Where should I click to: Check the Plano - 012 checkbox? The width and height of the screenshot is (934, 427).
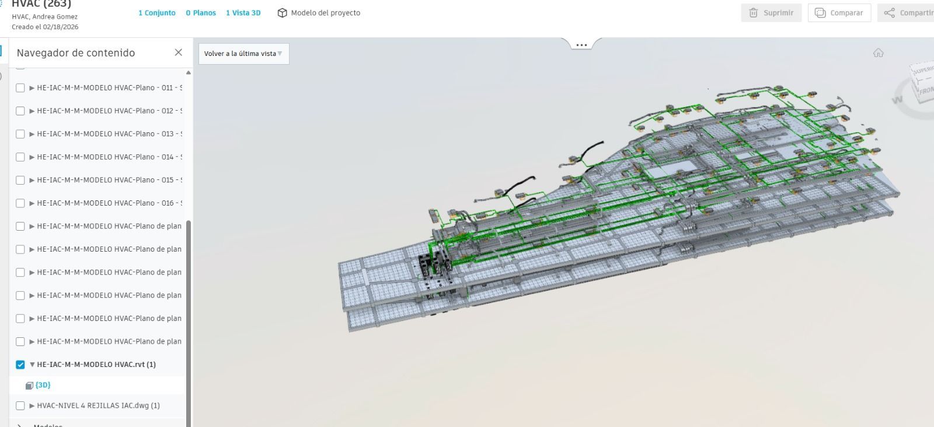coord(20,111)
